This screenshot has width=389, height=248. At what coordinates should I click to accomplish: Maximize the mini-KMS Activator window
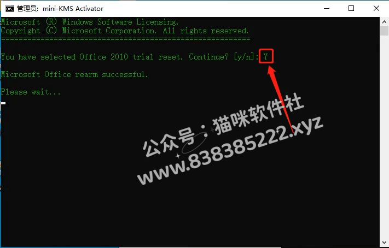pyautogui.click(x=351, y=8)
